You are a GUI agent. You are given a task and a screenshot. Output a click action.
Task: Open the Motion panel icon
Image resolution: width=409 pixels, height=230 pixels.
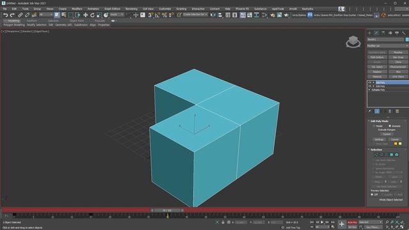(390, 33)
